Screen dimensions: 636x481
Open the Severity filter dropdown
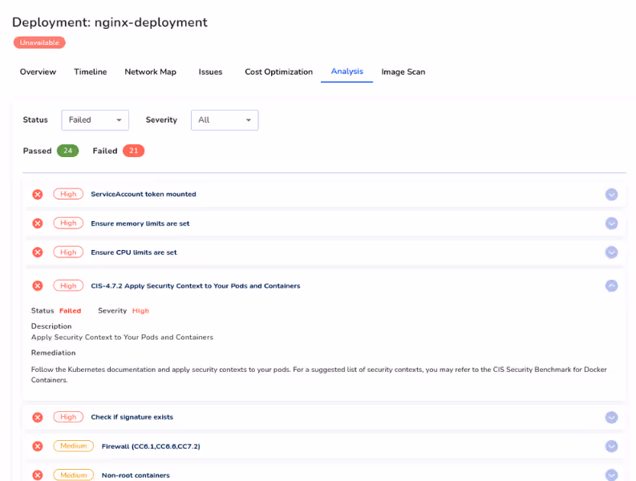pos(225,120)
